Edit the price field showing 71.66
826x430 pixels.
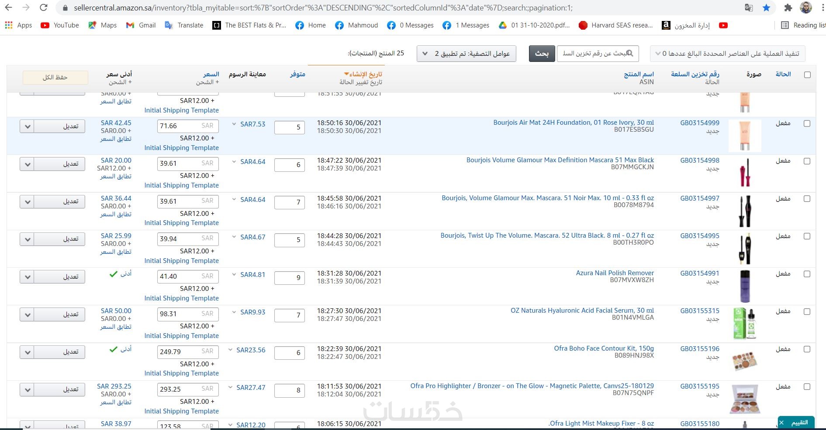pyautogui.click(x=188, y=126)
